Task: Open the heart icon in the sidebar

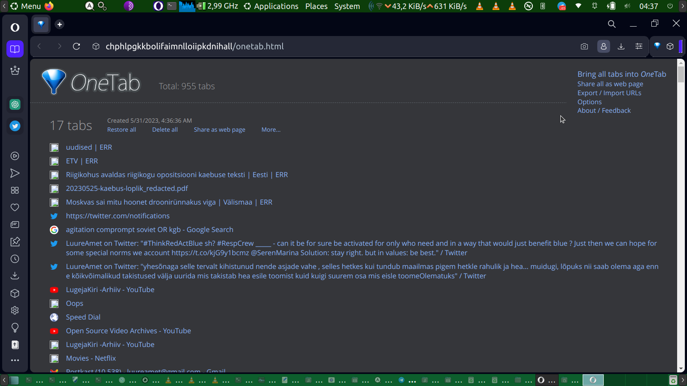Action: tap(15, 208)
